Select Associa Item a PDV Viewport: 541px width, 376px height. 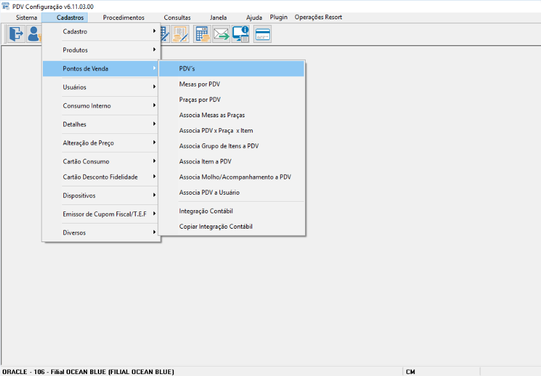tap(231, 161)
